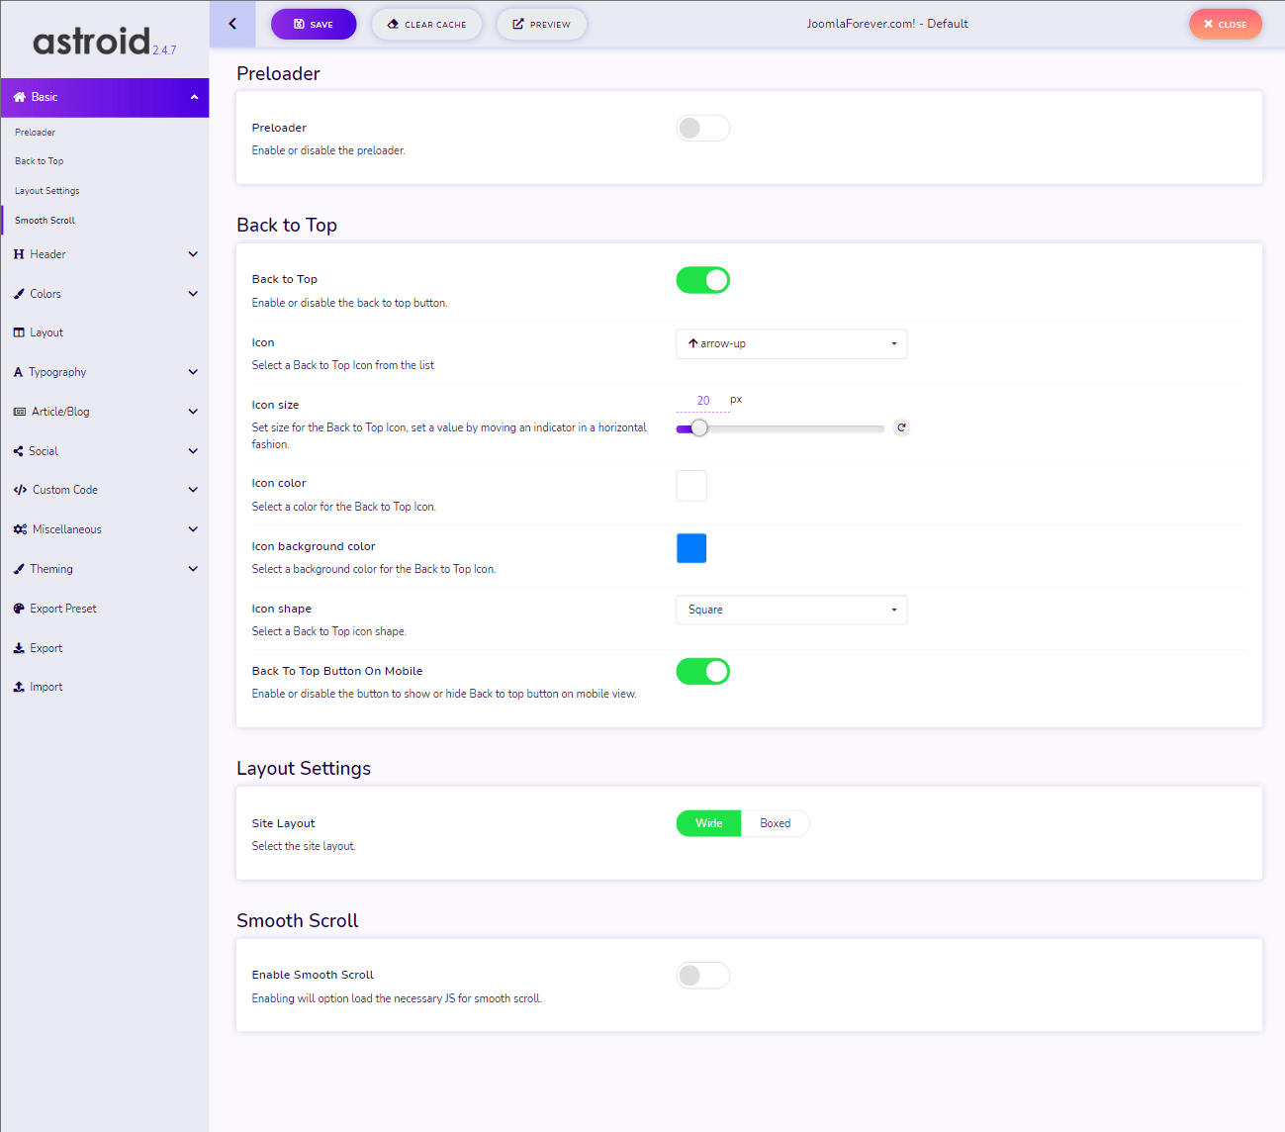Click the reset icon beside icon size slider
This screenshot has width=1285, height=1132.
(x=901, y=428)
